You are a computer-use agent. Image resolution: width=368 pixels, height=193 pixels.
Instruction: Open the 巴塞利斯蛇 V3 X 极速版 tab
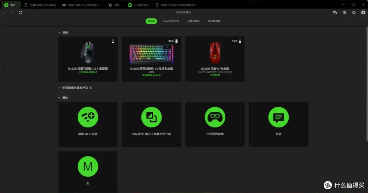[40, 5]
